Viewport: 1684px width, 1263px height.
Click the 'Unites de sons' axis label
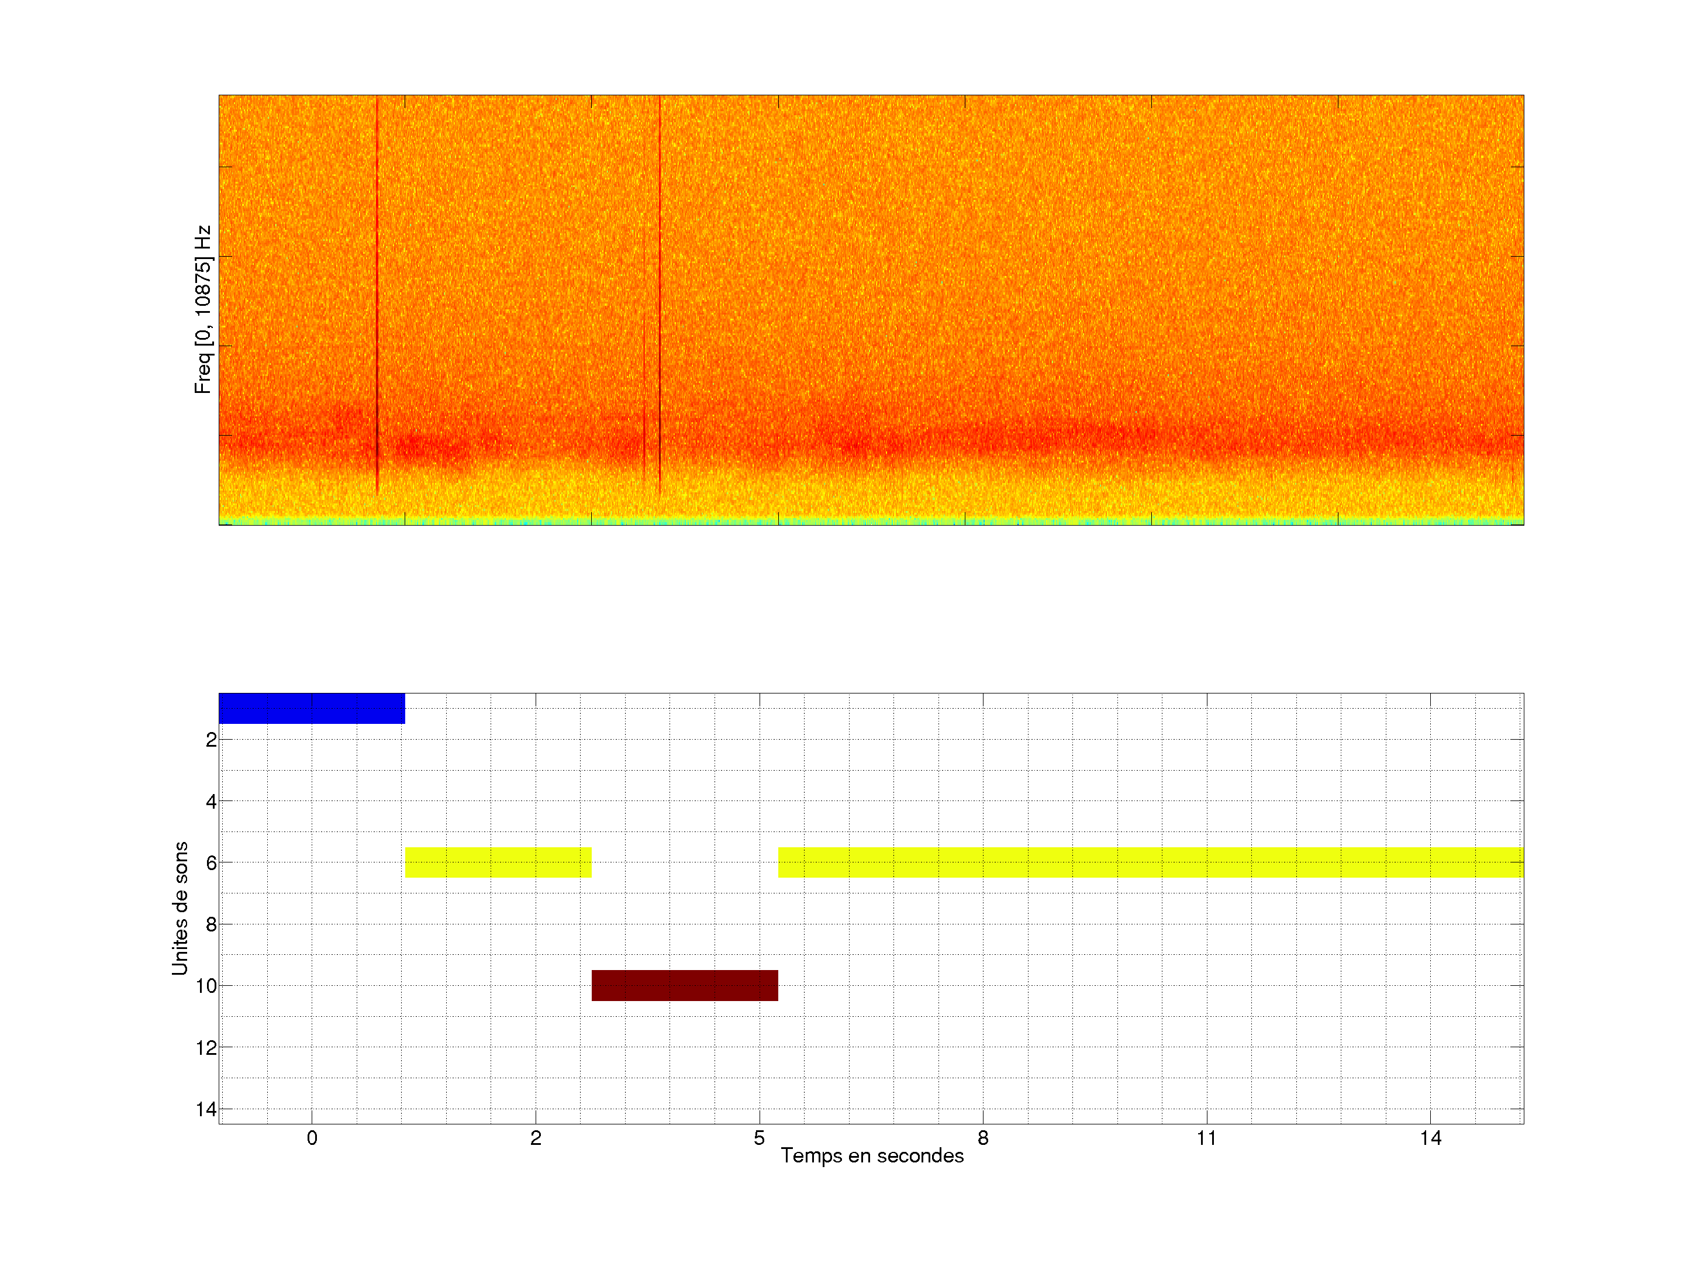pos(181,908)
